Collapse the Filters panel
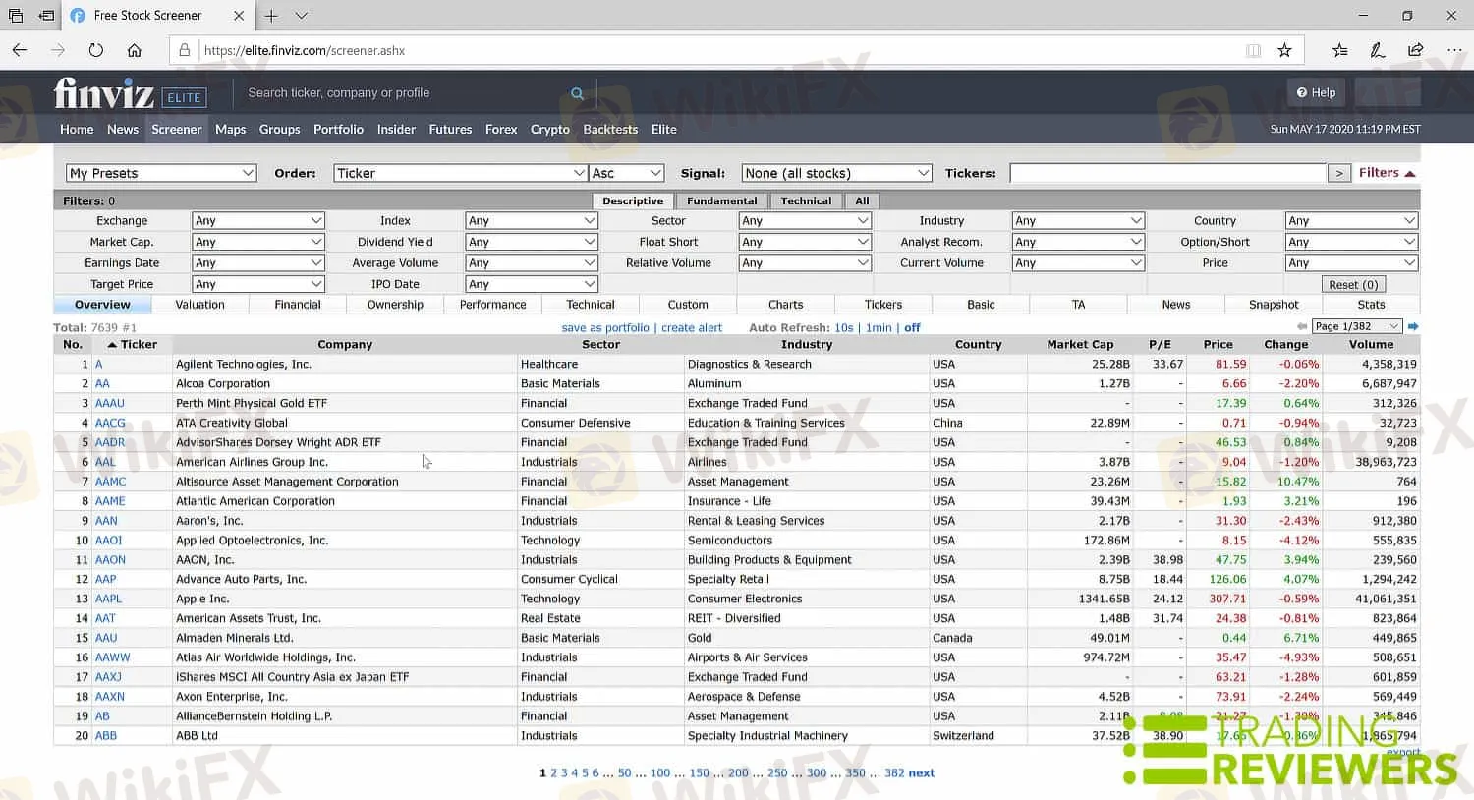 (1387, 173)
